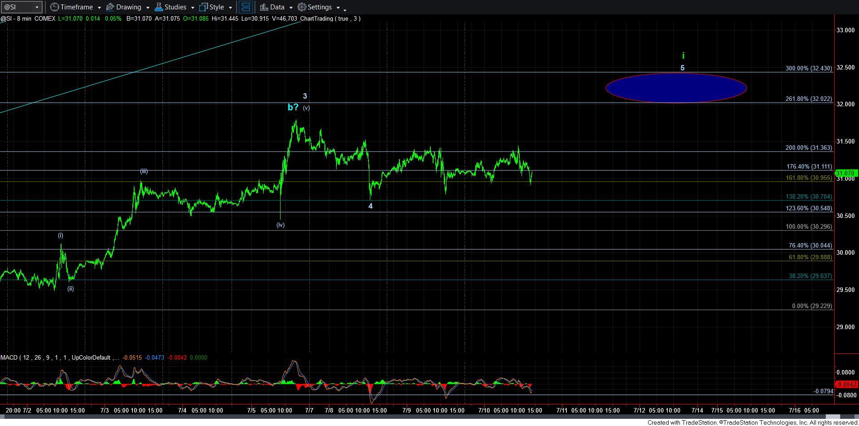Screen dimensions: 859x426
Task: Click the Settings gear icon
Action: 302,7
